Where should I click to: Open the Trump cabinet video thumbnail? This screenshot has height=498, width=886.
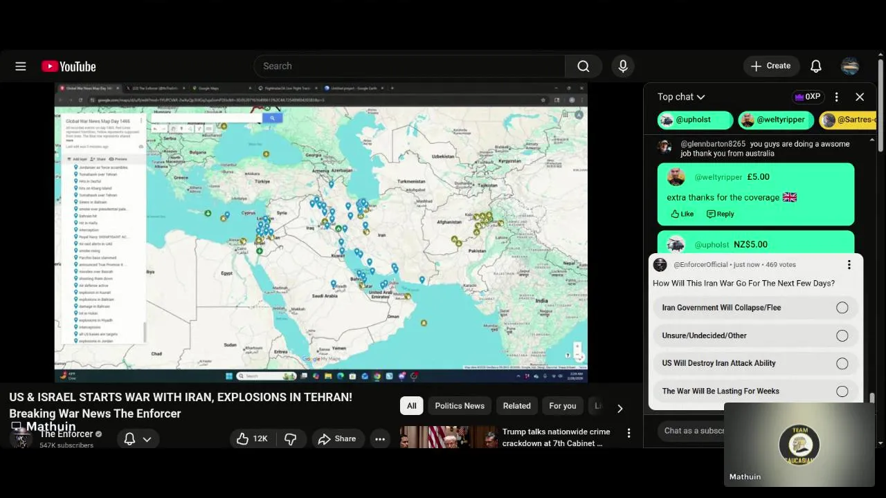tap(449, 437)
